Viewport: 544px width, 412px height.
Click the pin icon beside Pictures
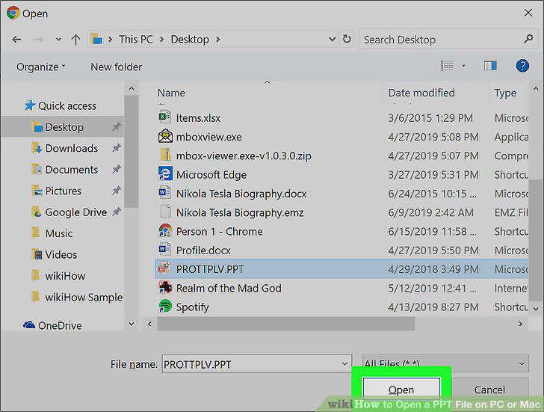coord(117,190)
